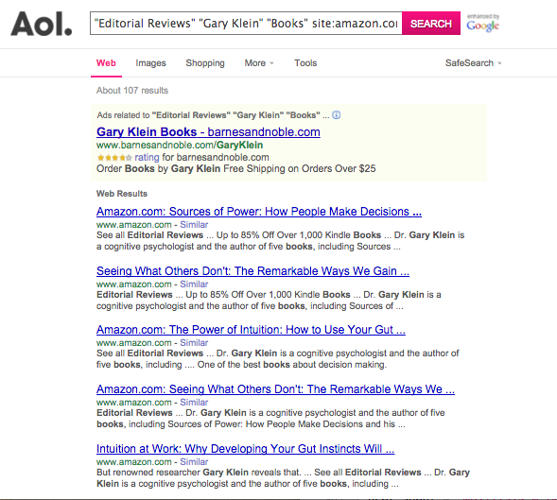Expand the SafeSearch dropdown

click(x=473, y=63)
